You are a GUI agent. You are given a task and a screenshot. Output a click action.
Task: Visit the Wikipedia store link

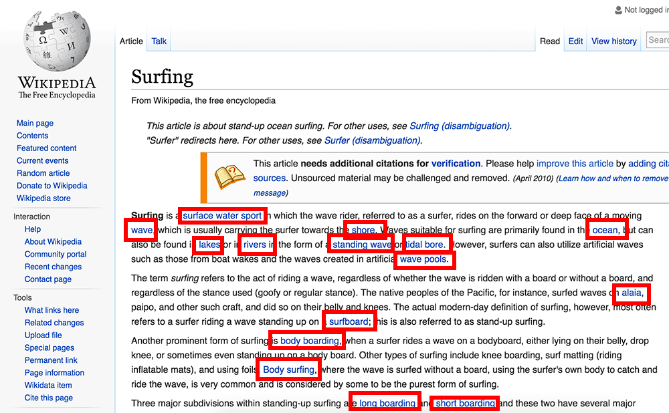(43, 198)
